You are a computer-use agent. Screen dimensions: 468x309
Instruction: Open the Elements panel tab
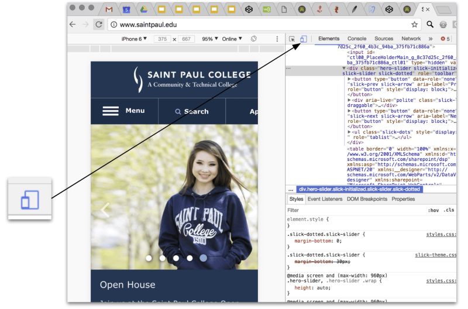tap(329, 39)
